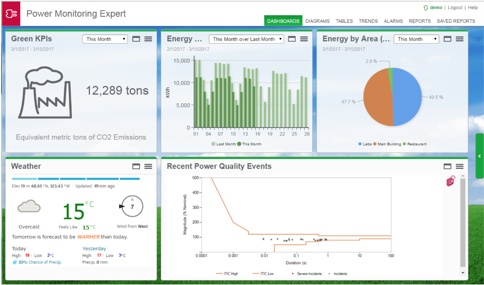Click the Equivalent metric tons of CO2 Emissions caption
This screenshot has height=285, width=484.
point(81,137)
